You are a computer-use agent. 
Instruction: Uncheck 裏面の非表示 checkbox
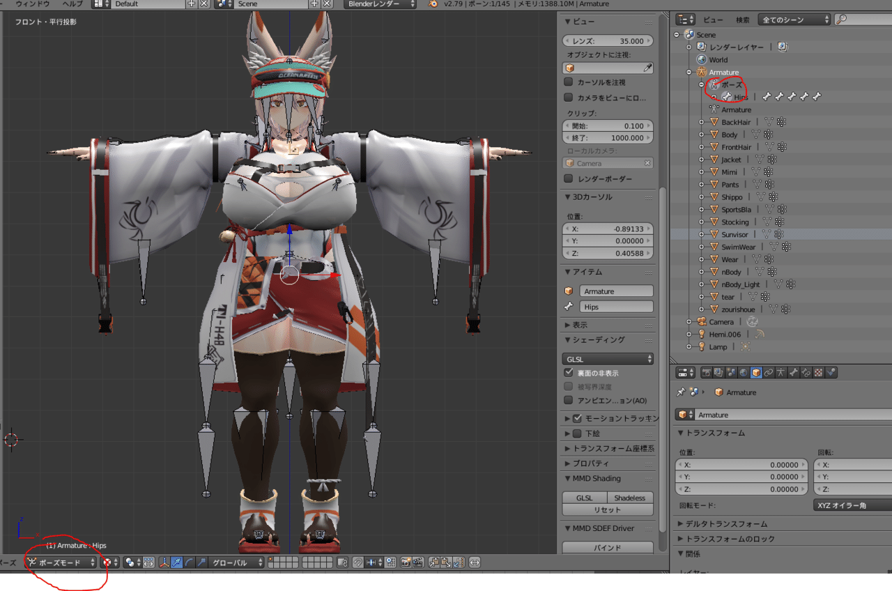coord(569,373)
